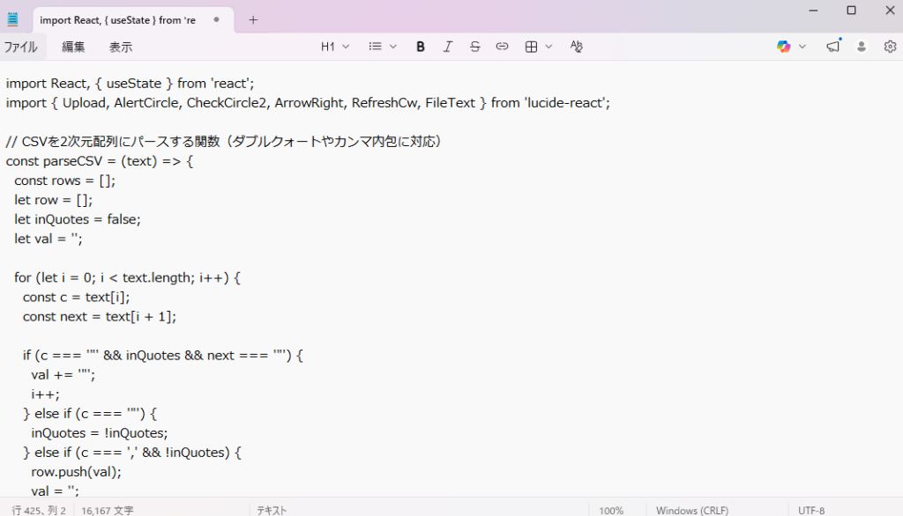Click the account profile icon
903x516 pixels.
862,47
